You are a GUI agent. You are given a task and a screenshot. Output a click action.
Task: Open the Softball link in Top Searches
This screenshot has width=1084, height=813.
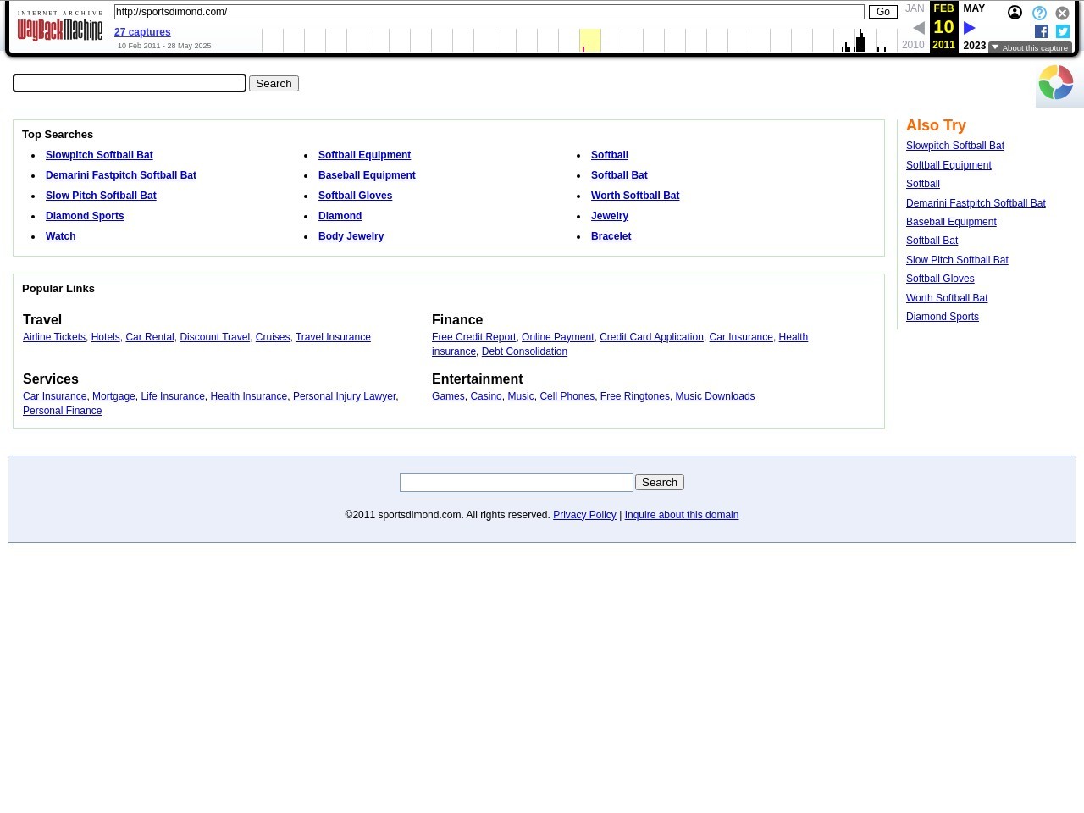click(610, 155)
